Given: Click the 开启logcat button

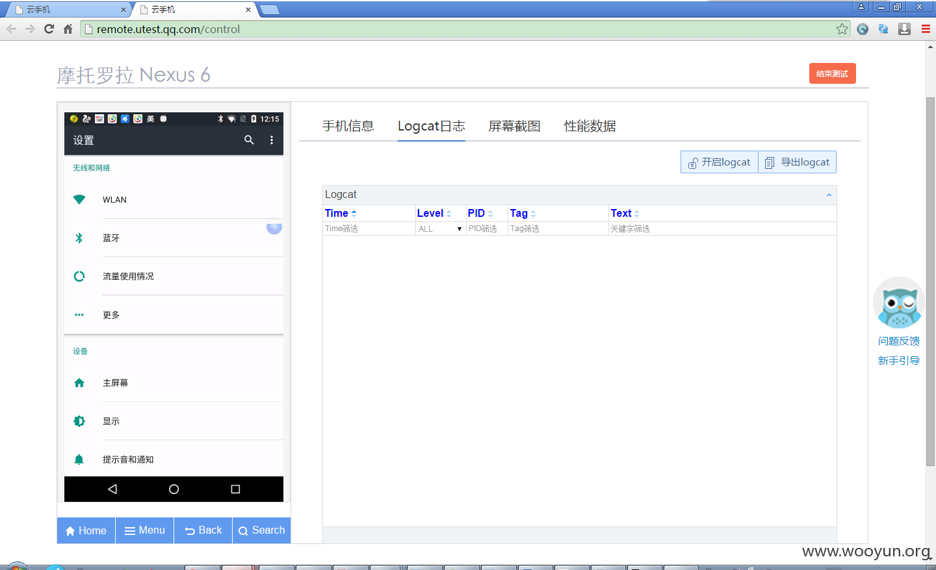Looking at the screenshot, I should point(720,162).
